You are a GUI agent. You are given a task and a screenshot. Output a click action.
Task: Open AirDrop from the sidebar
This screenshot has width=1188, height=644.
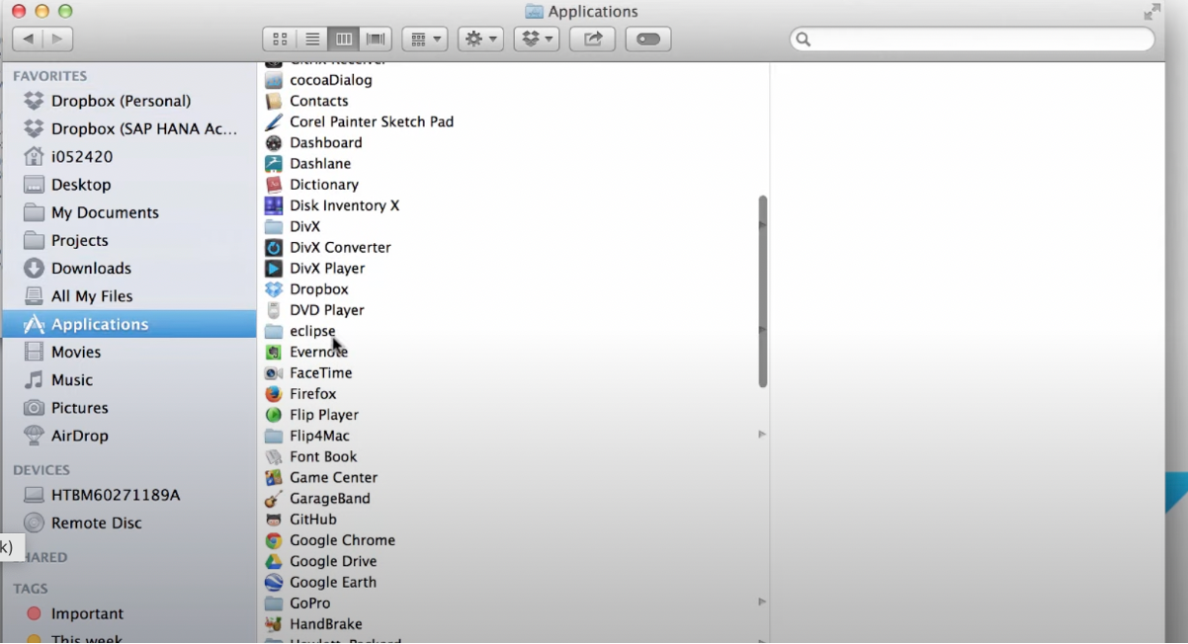click(x=79, y=436)
